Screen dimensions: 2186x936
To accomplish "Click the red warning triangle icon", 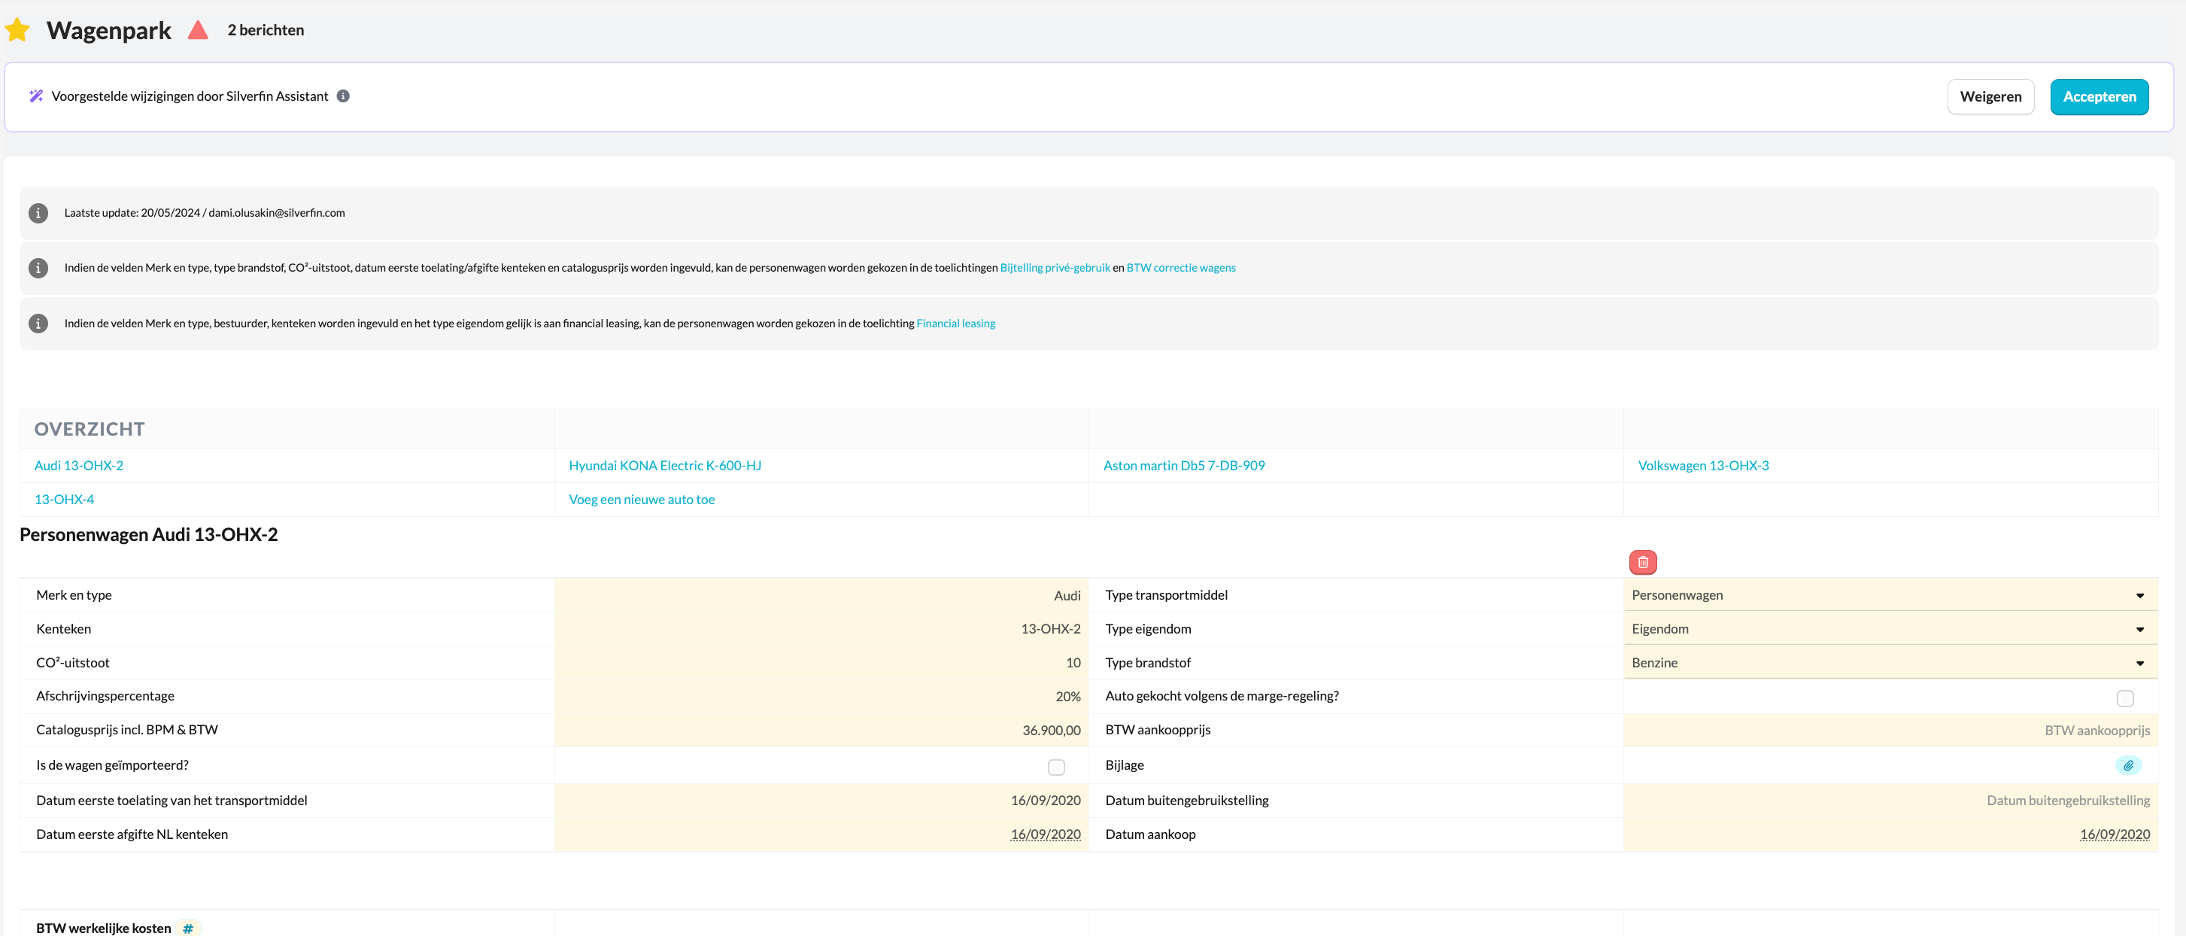I will coord(198,31).
